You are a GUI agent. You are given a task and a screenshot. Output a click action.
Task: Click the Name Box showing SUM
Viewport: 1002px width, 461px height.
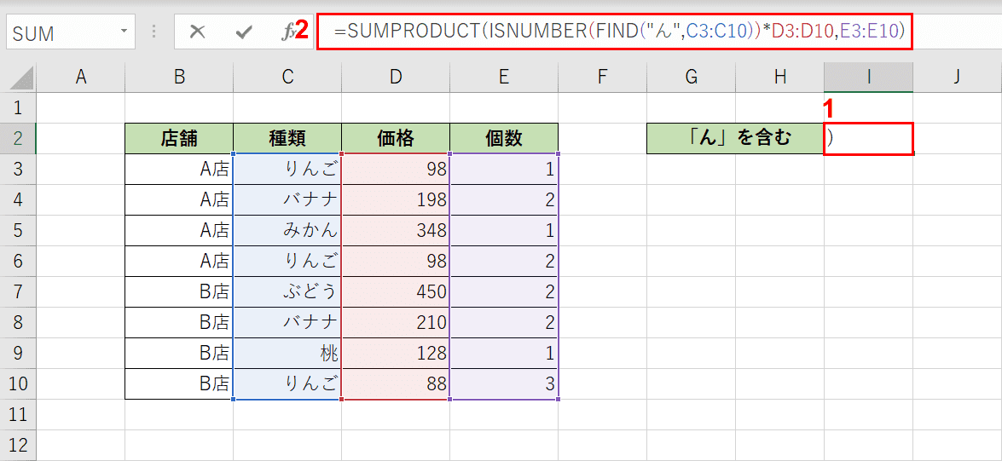[x=71, y=32]
